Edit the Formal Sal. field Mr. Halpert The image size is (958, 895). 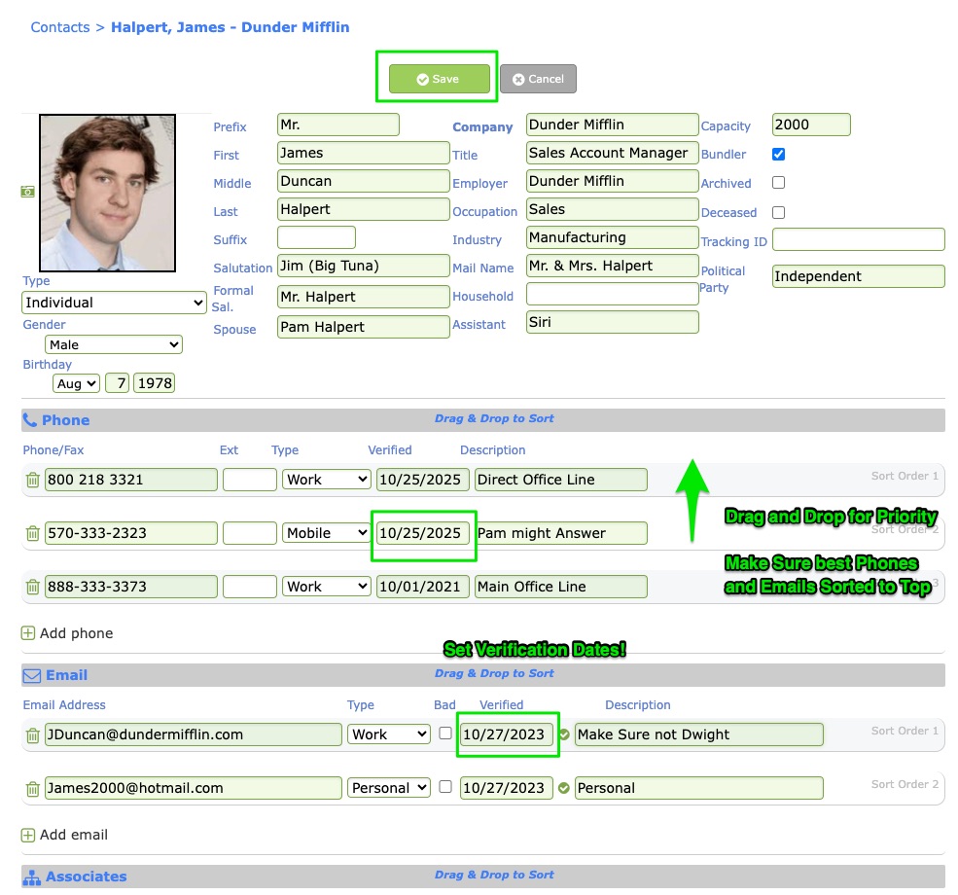click(364, 297)
